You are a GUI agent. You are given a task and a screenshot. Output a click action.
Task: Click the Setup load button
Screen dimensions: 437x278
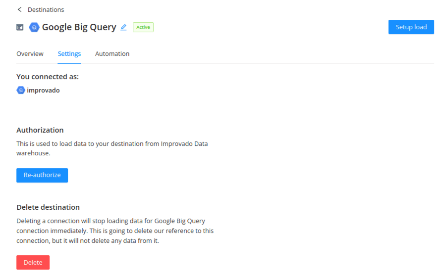tap(411, 27)
